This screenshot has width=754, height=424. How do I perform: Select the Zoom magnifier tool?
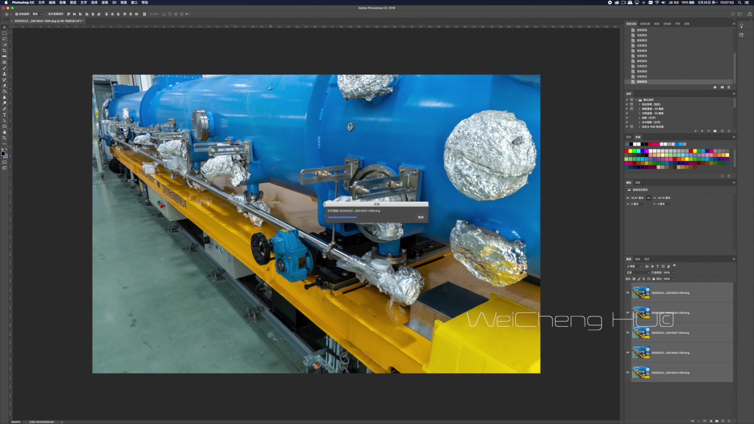pyautogui.click(x=4, y=138)
